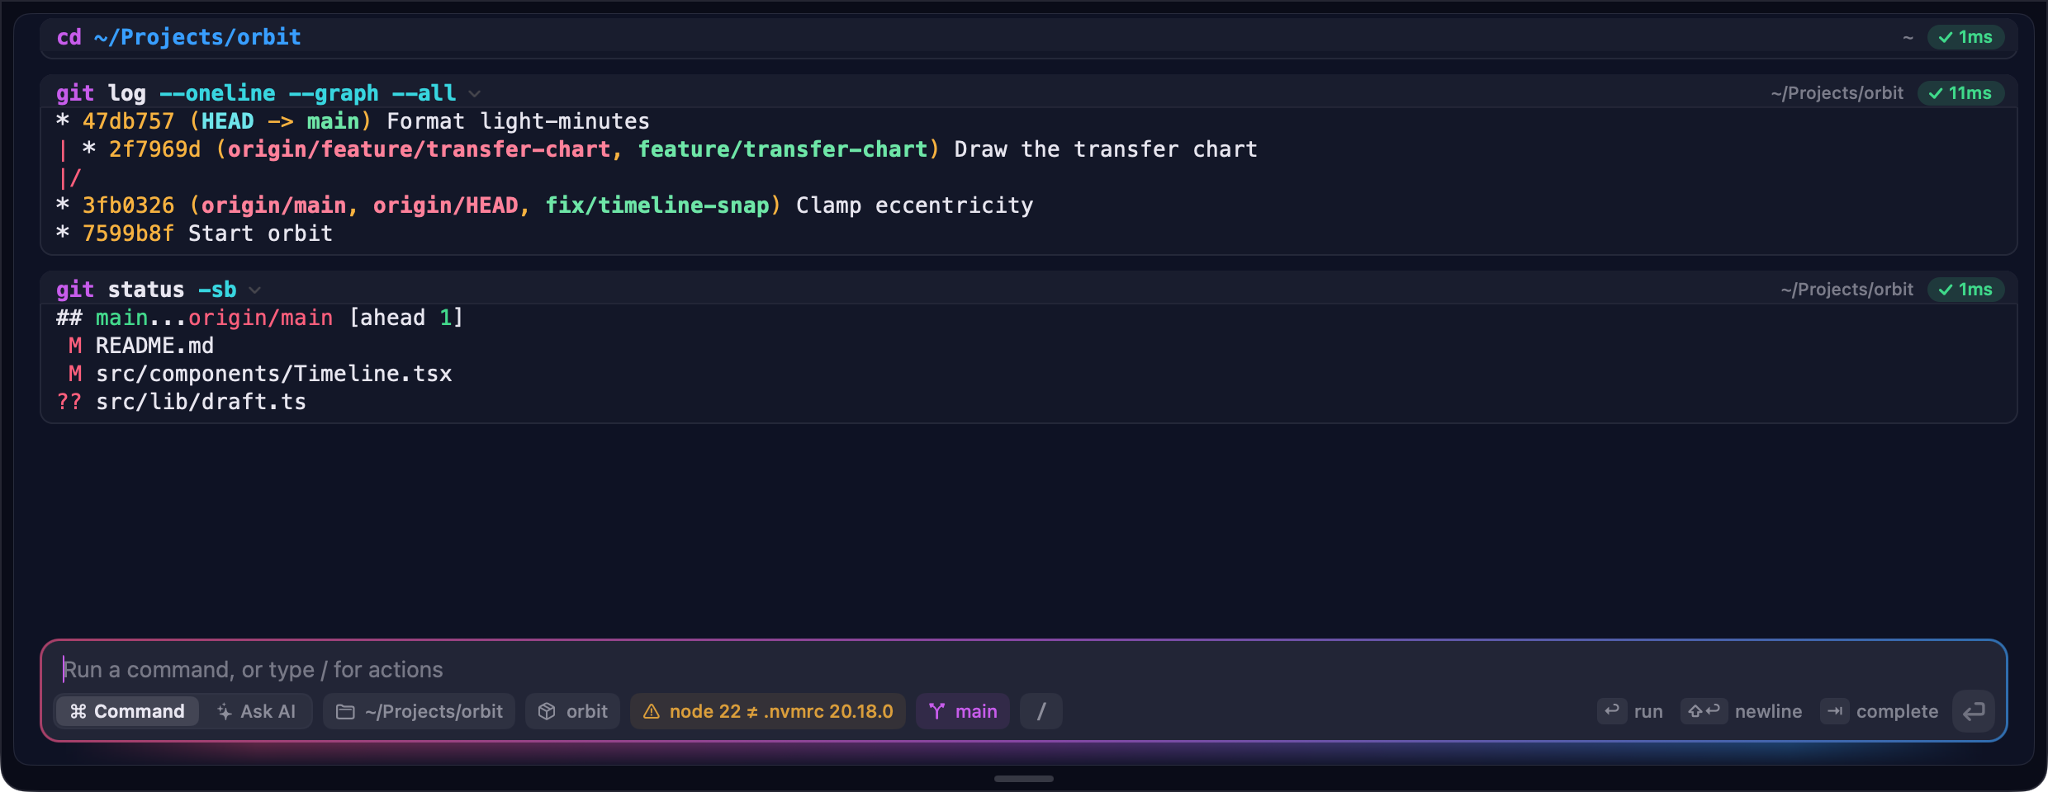2048x792 pixels.
Task: Click the origin/feature/transfer-chart ref
Action: pos(420,149)
